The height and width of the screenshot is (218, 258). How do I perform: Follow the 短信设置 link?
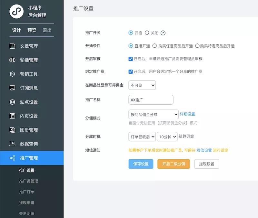(x=204, y=150)
